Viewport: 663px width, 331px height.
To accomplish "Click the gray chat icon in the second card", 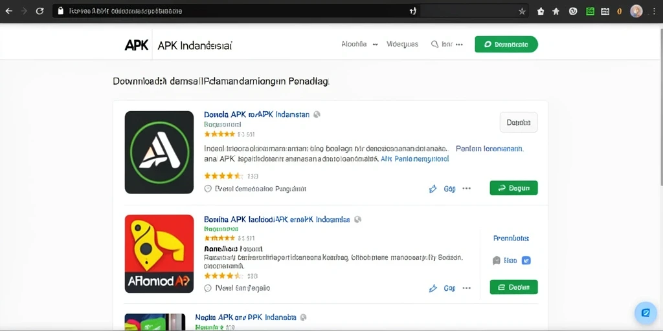I will (497, 261).
